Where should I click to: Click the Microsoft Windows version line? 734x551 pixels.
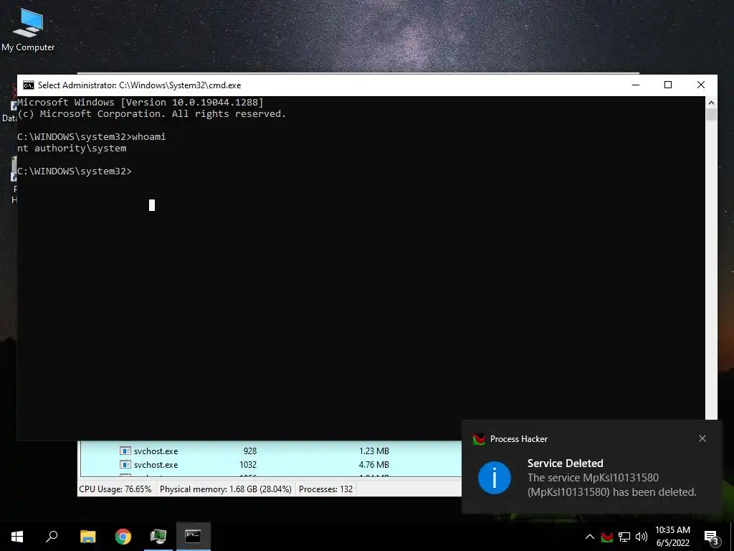[140, 102]
